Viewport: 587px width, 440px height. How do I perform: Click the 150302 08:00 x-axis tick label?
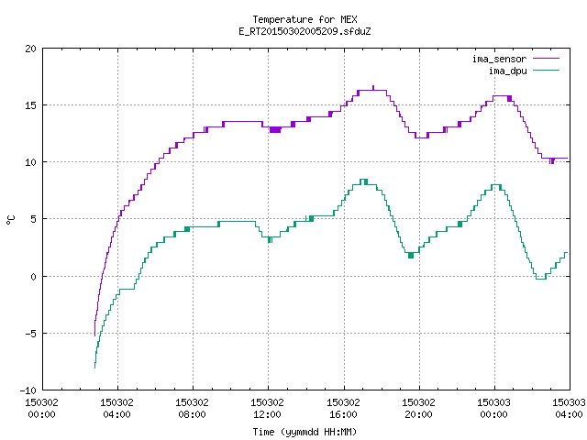[192, 409]
